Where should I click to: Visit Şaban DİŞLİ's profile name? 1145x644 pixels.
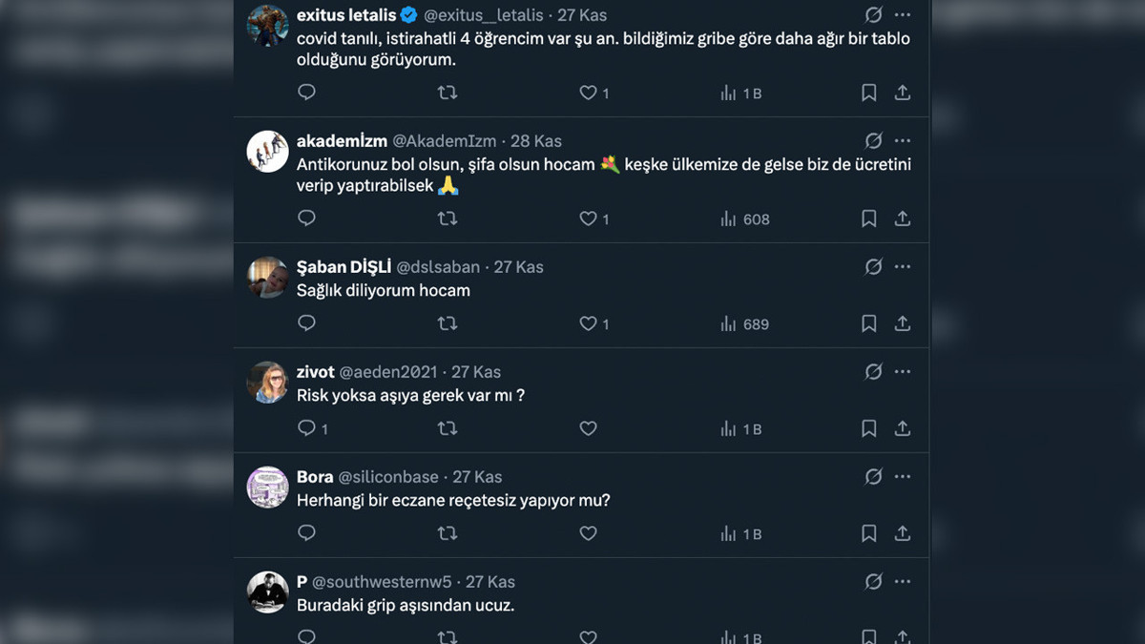click(343, 267)
